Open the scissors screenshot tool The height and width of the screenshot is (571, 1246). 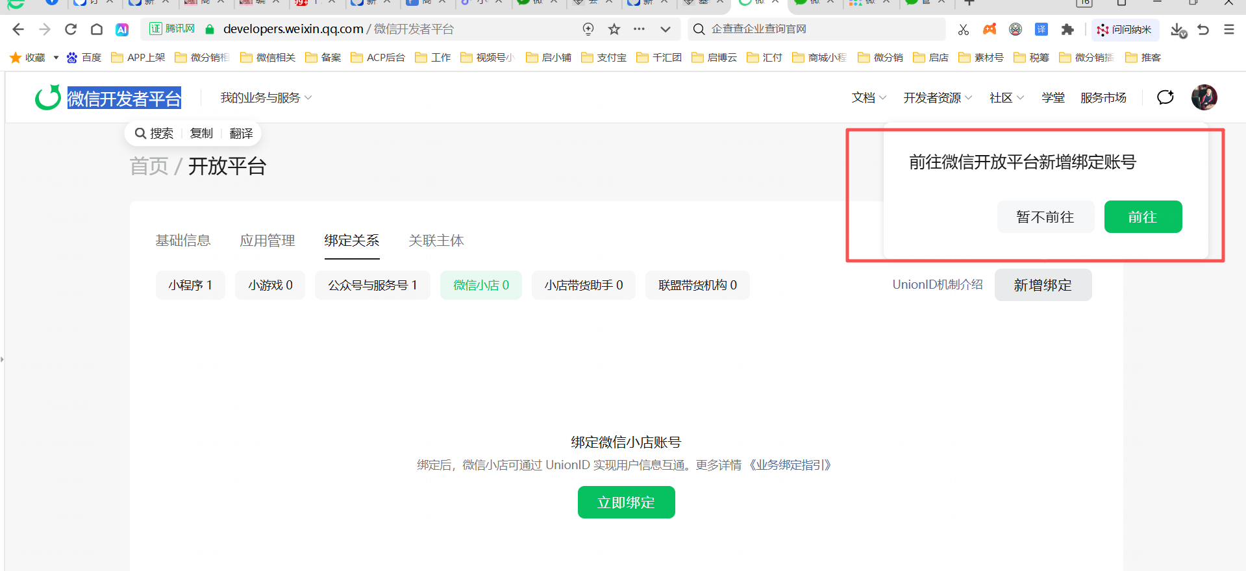(x=964, y=29)
